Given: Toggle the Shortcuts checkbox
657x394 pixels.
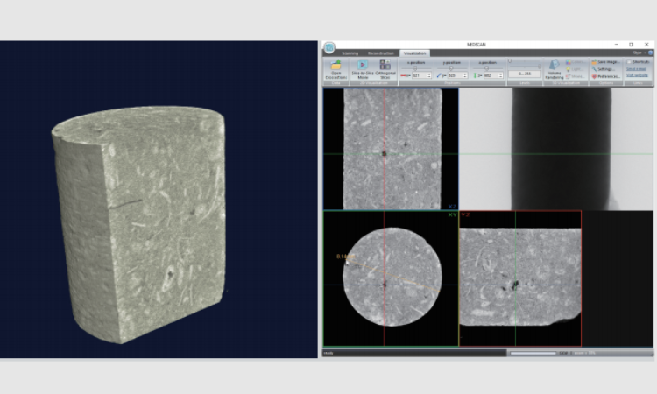Looking at the screenshot, I should 629,62.
